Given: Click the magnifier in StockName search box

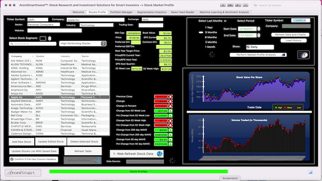Looking at the screenshot, I should pos(12,44).
